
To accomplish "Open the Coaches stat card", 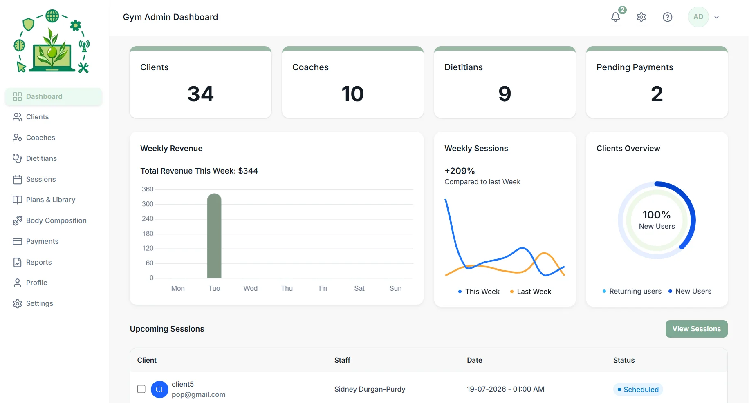I will point(352,82).
